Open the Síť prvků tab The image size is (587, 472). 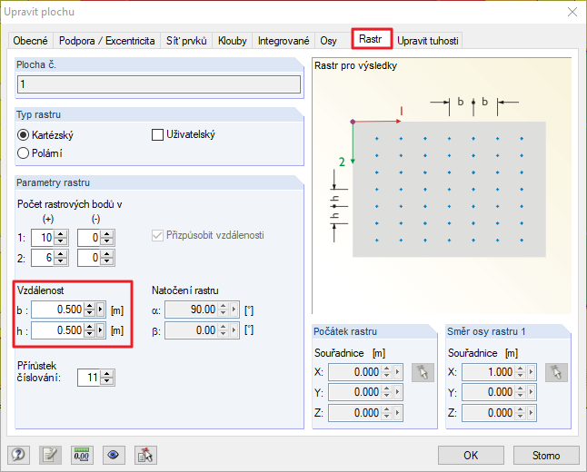click(x=186, y=41)
